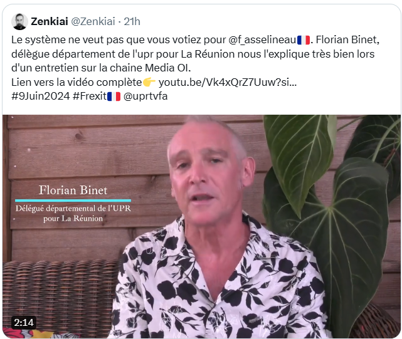Select the #9Juin2024 hashtag
402x339 pixels.
[x=41, y=96]
